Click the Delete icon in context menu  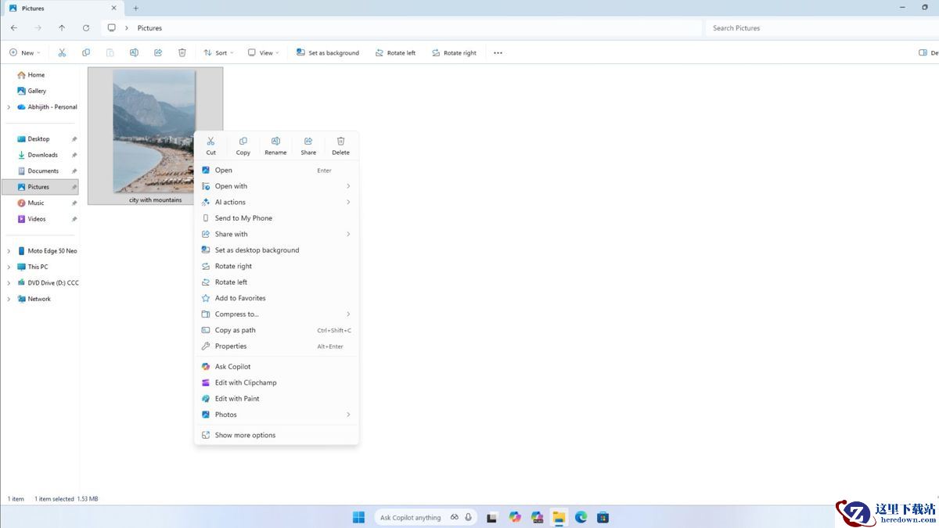click(x=340, y=142)
